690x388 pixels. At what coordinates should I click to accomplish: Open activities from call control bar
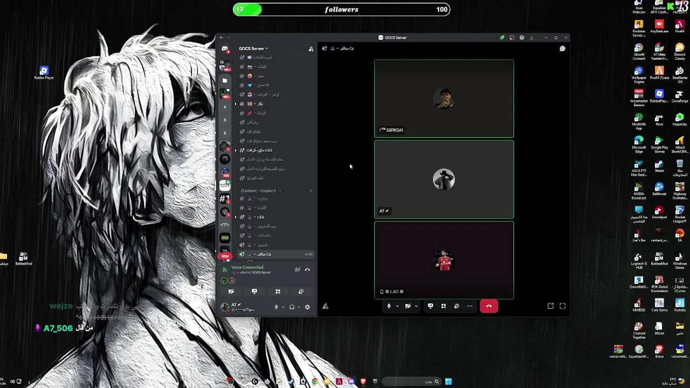coord(444,306)
